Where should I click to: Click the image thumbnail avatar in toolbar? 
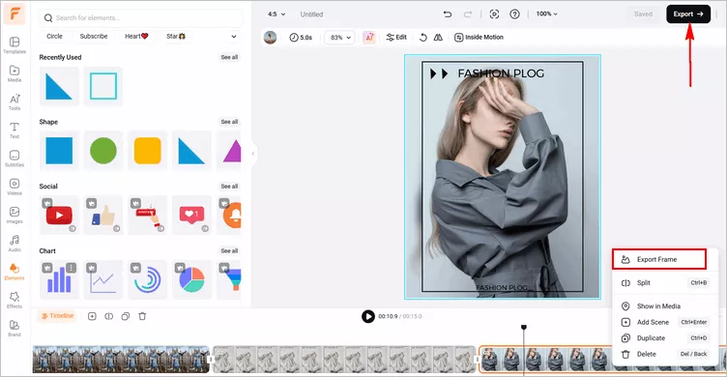coord(270,37)
